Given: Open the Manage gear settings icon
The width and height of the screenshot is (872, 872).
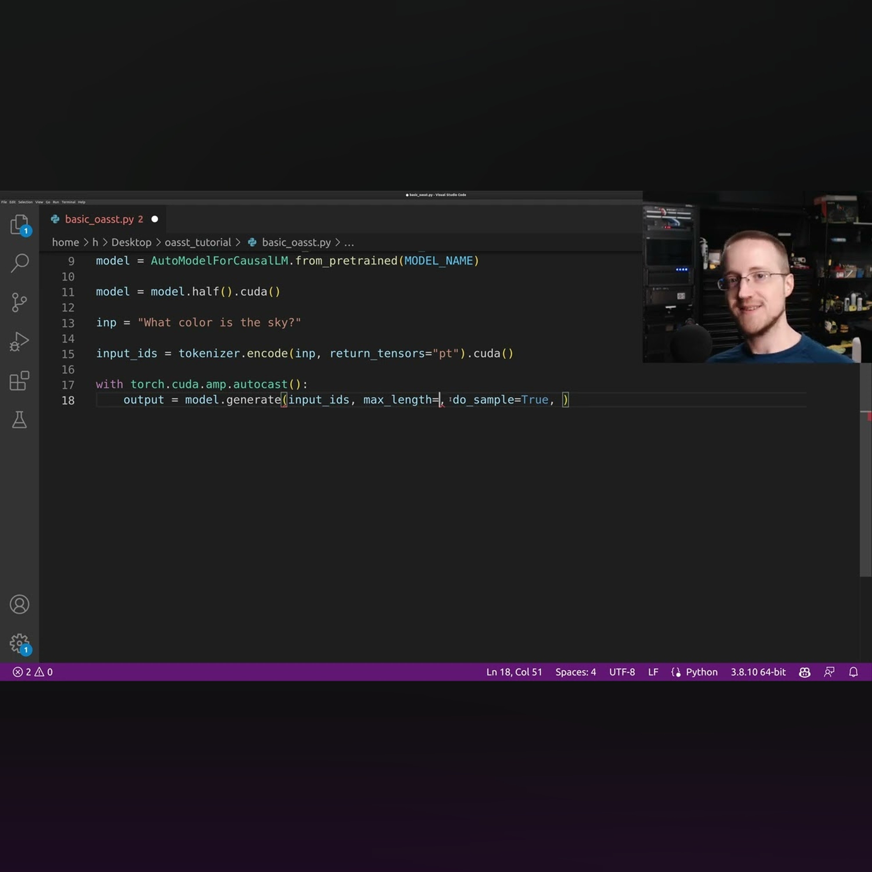Looking at the screenshot, I should tap(19, 644).
